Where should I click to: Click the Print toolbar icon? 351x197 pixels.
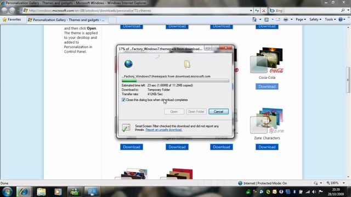coord(286,20)
